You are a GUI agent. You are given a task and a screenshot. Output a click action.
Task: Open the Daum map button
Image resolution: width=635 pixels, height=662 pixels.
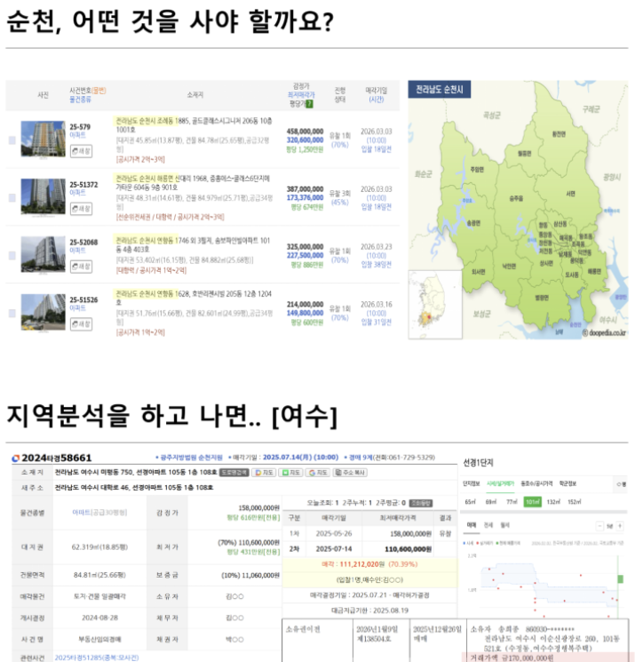[265, 473]
